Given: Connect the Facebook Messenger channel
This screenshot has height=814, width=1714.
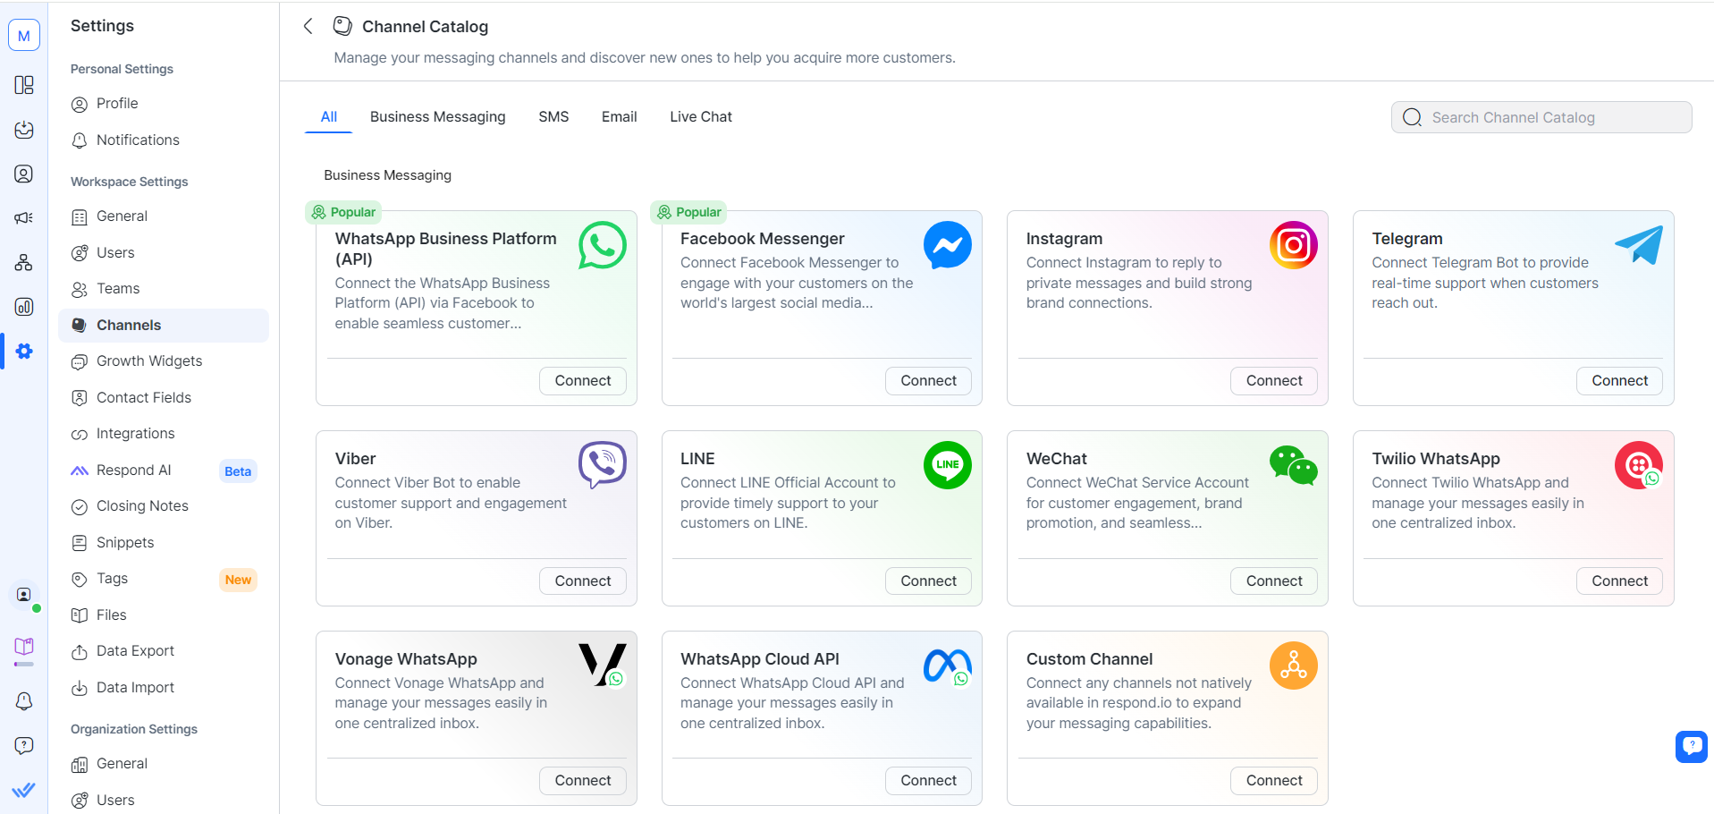Looking at the screenshot, I should (928, 381).
